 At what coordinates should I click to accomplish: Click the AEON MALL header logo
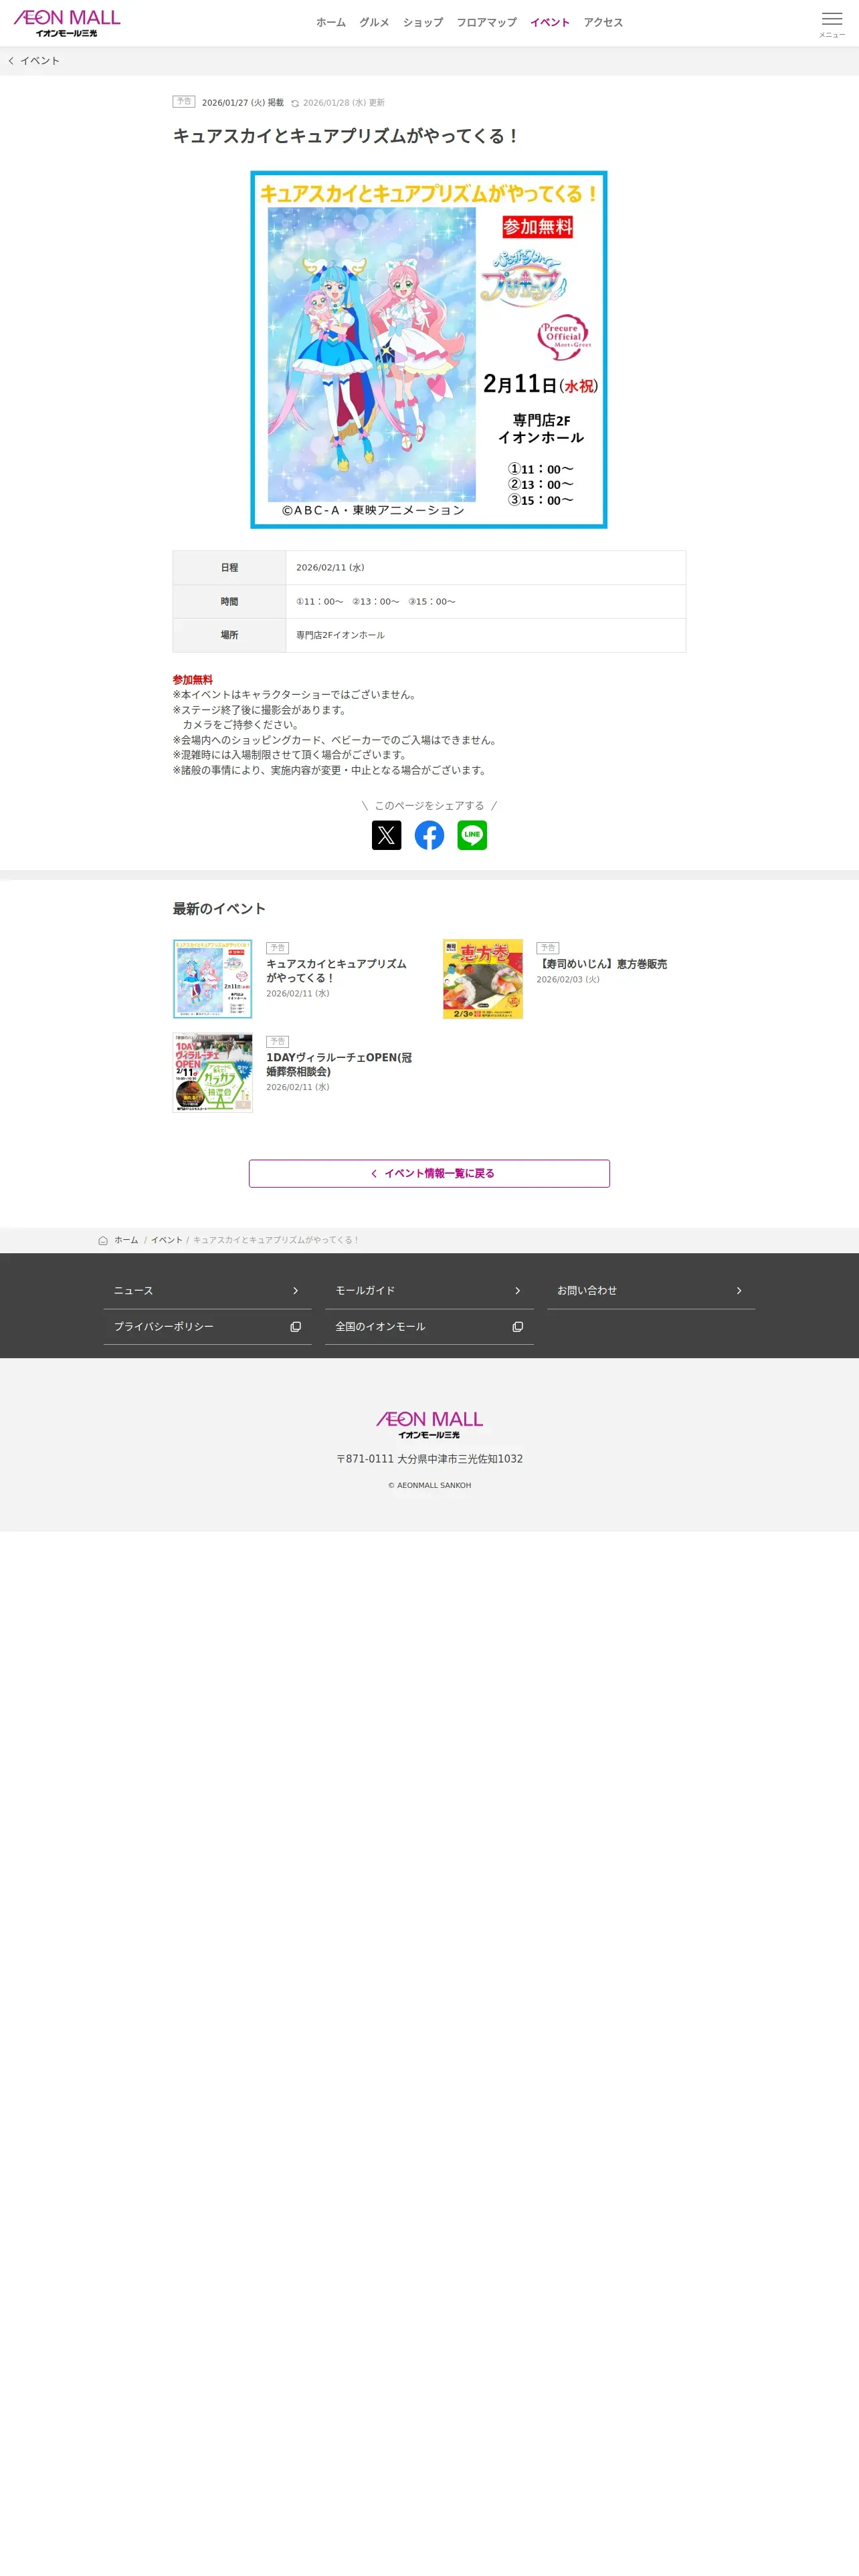click(x=67, y=23)
